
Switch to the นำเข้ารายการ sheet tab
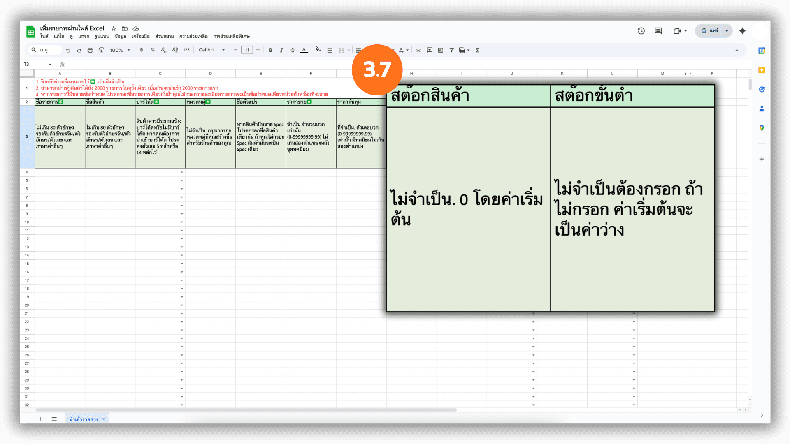84,419
